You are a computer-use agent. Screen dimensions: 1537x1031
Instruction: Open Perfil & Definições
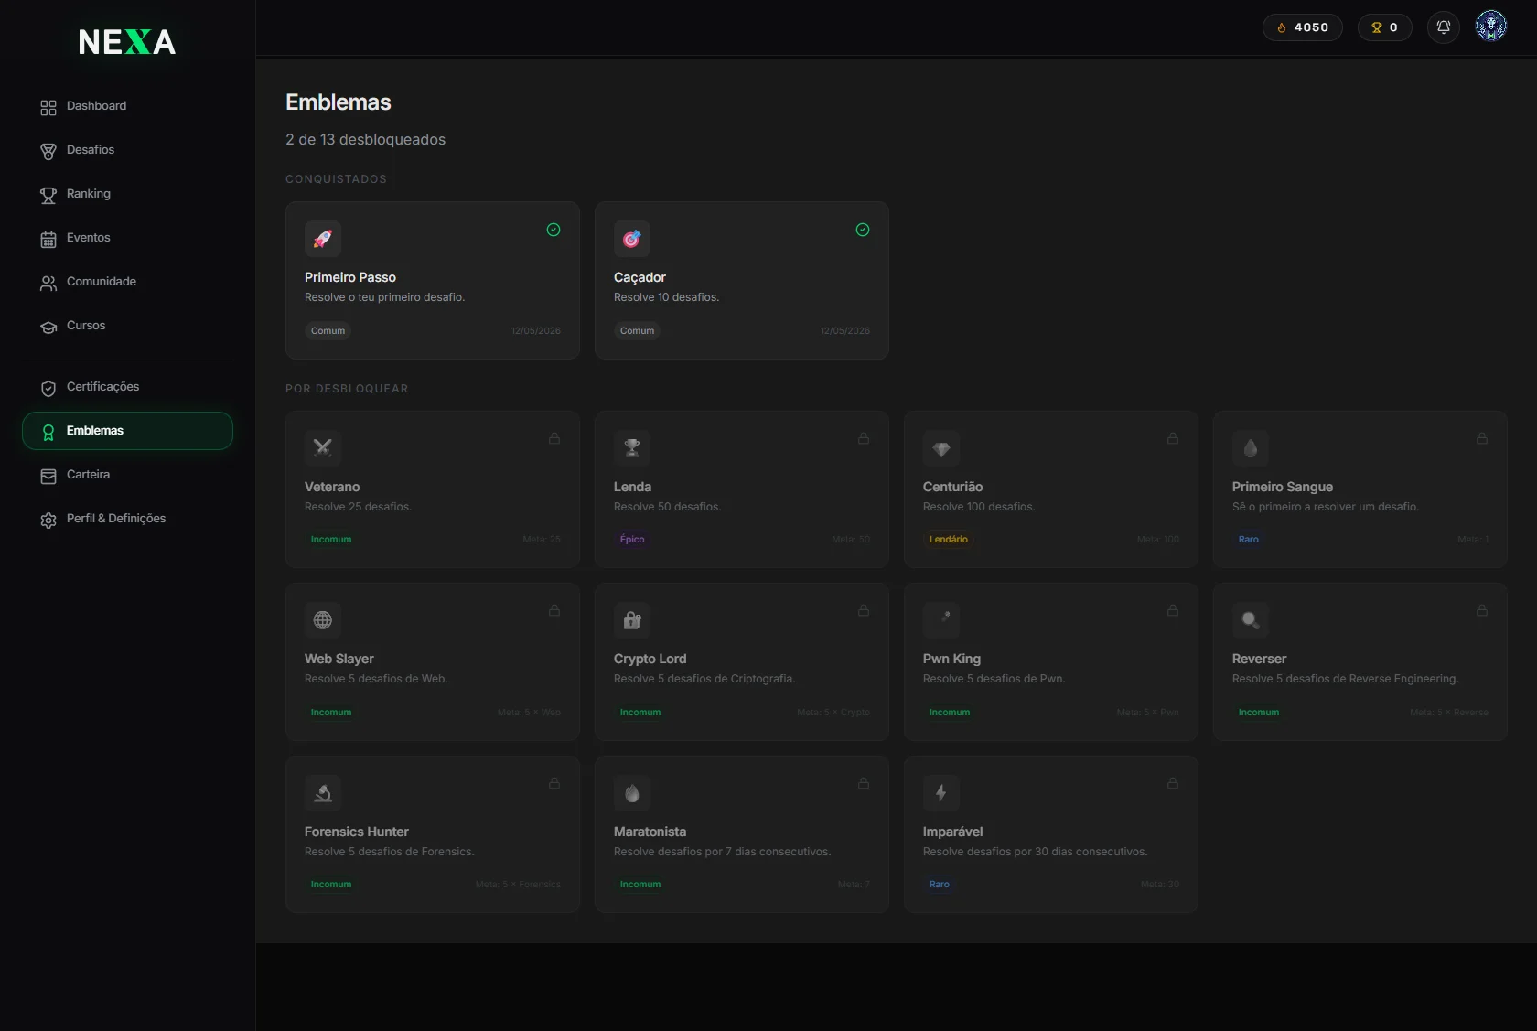coord(128,519)
